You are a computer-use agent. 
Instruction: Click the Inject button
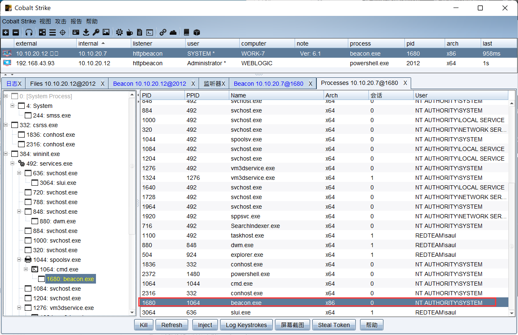point(205,325)
